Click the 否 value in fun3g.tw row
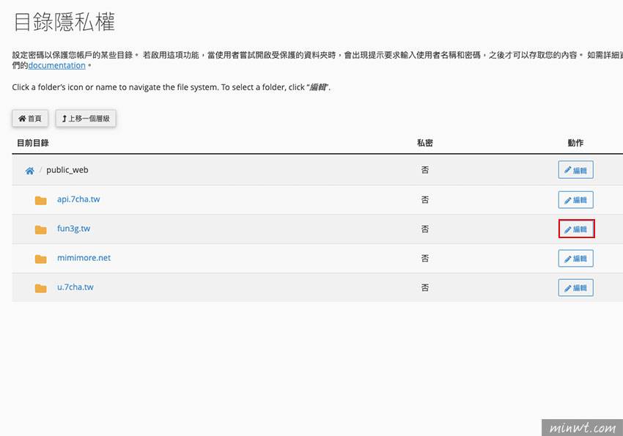Viewport: 623px width, 436px height. 424,229
